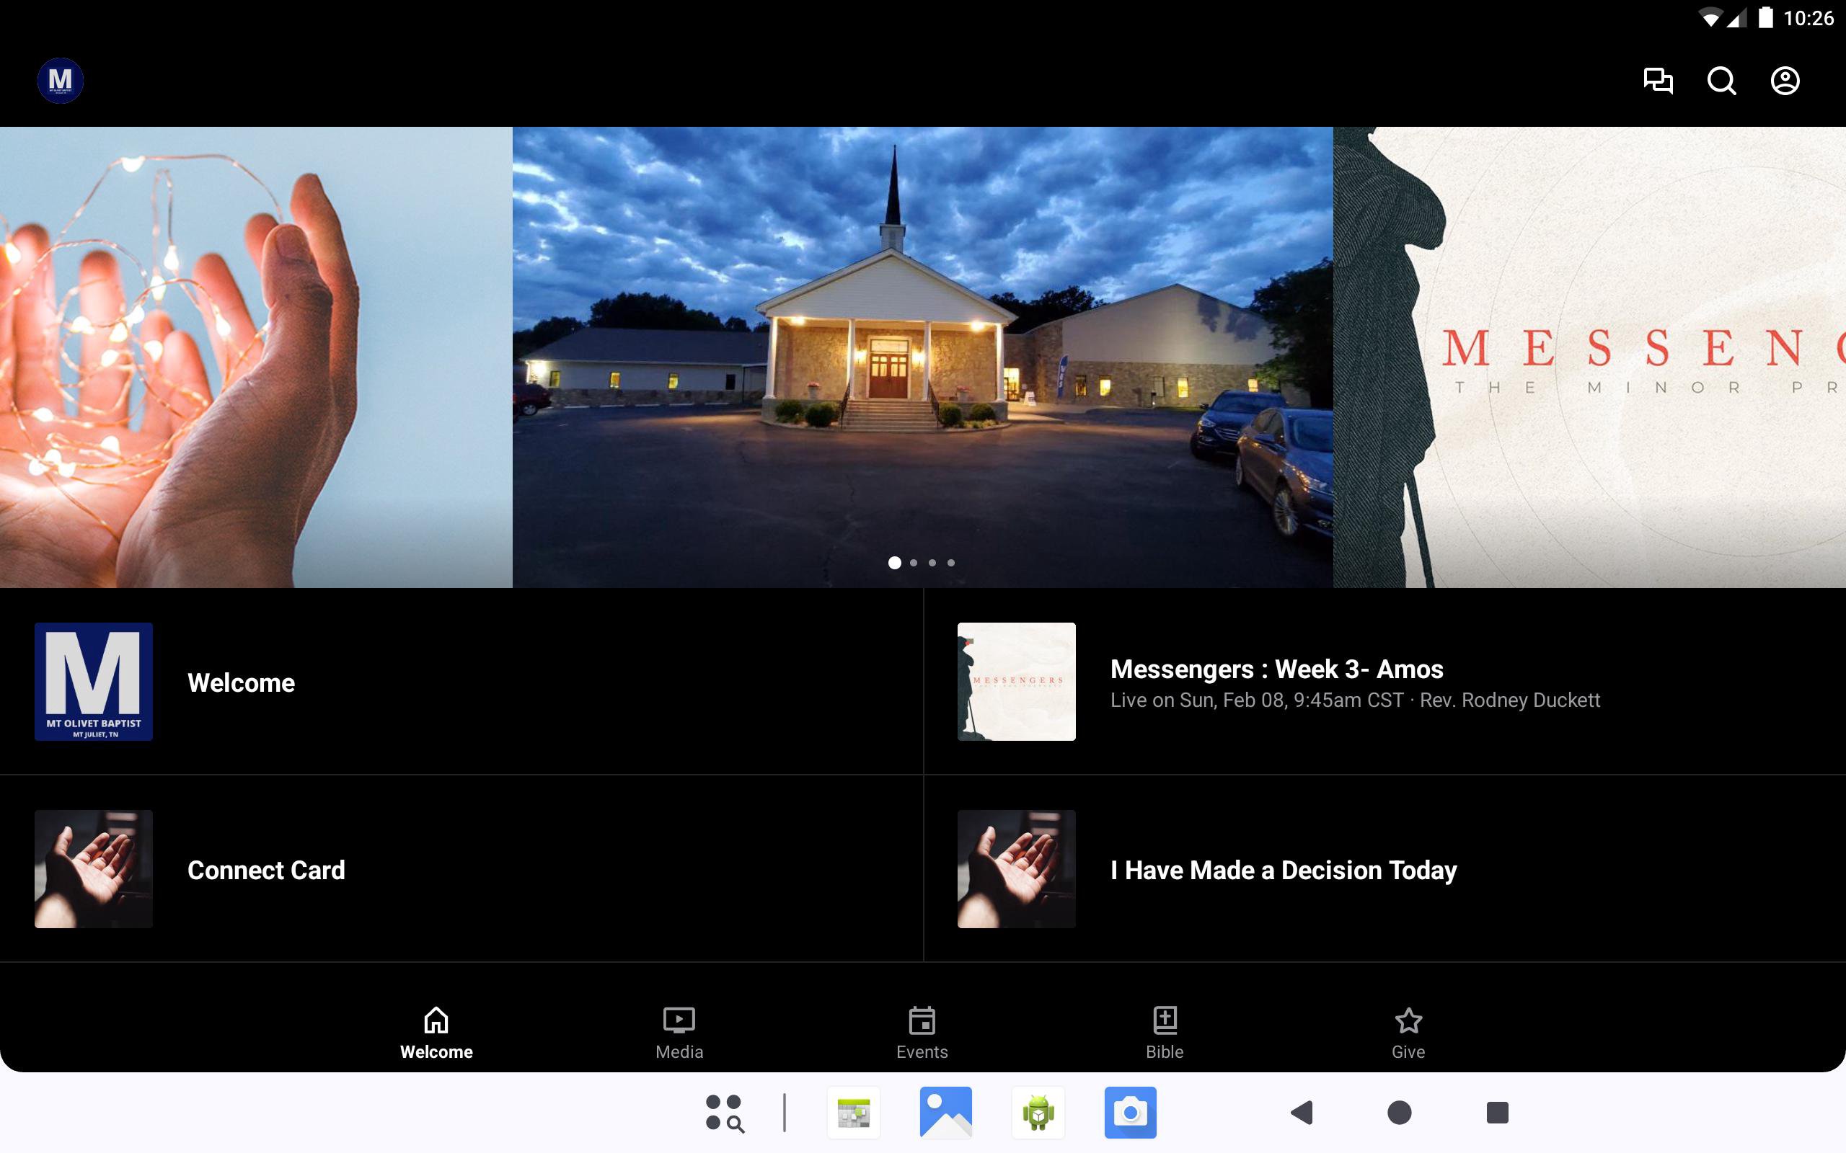This screenshot has height=1153, width=1846.
Task: Open Messengers Week 3 Amos sermon
Action: (x=1384, y=682)
